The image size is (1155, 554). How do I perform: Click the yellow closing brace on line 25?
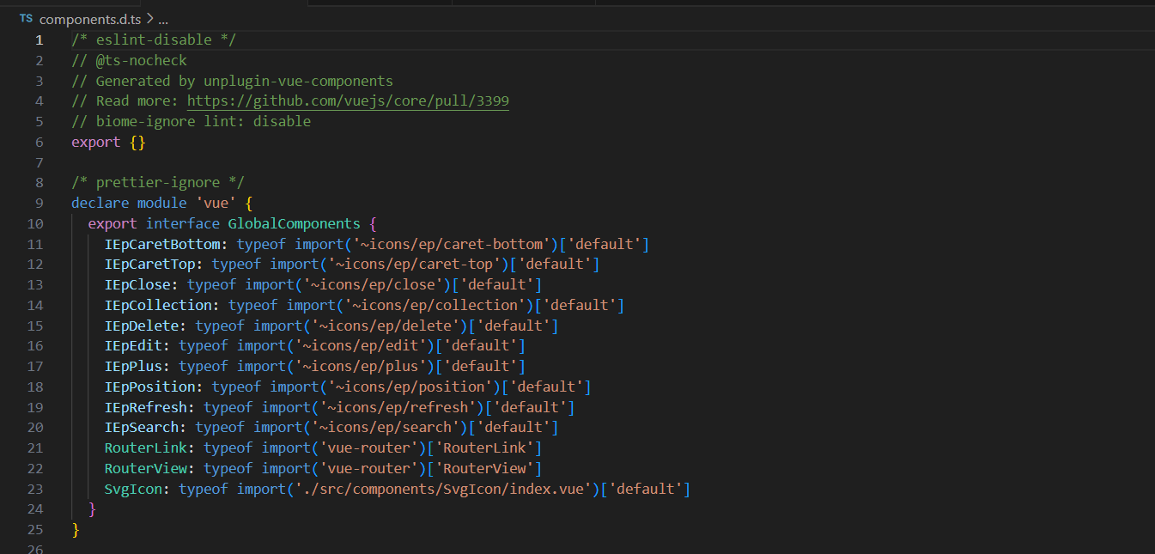pos(76,530)
